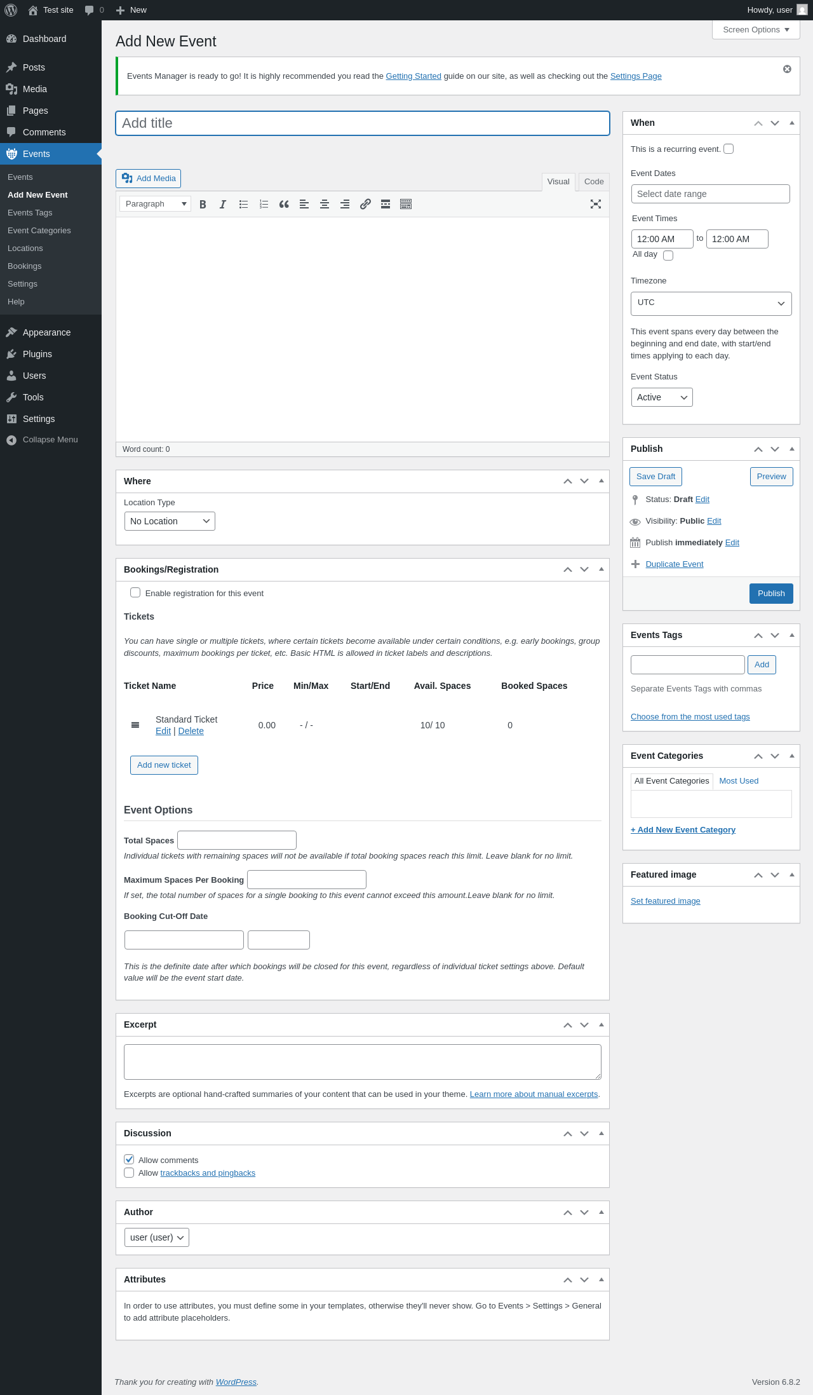813x1395 pixels.
Task: Collapse the Event Categories panel
Action: (x=792, y=755)
